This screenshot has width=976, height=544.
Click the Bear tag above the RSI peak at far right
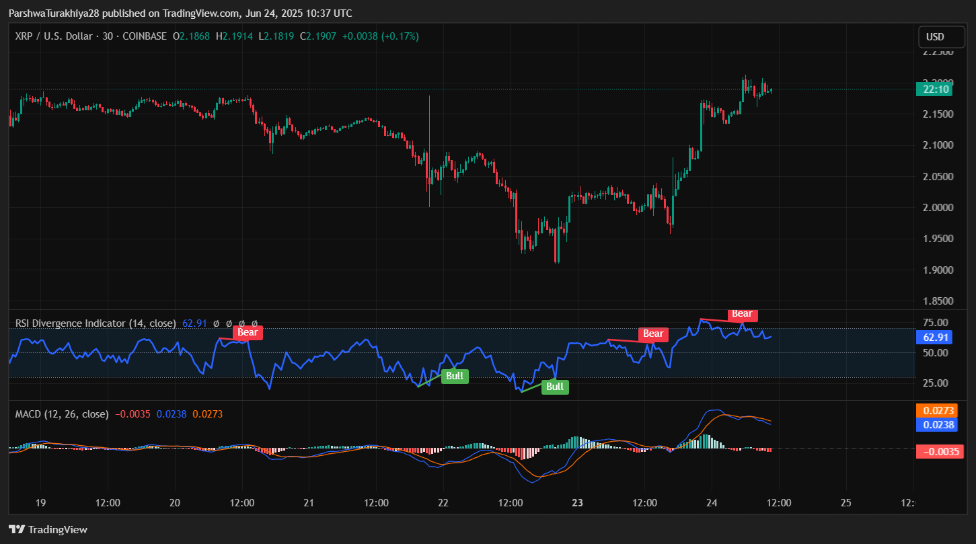pyautogui.click(x=742, y=314)
